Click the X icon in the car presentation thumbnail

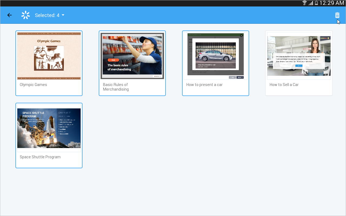241,35
